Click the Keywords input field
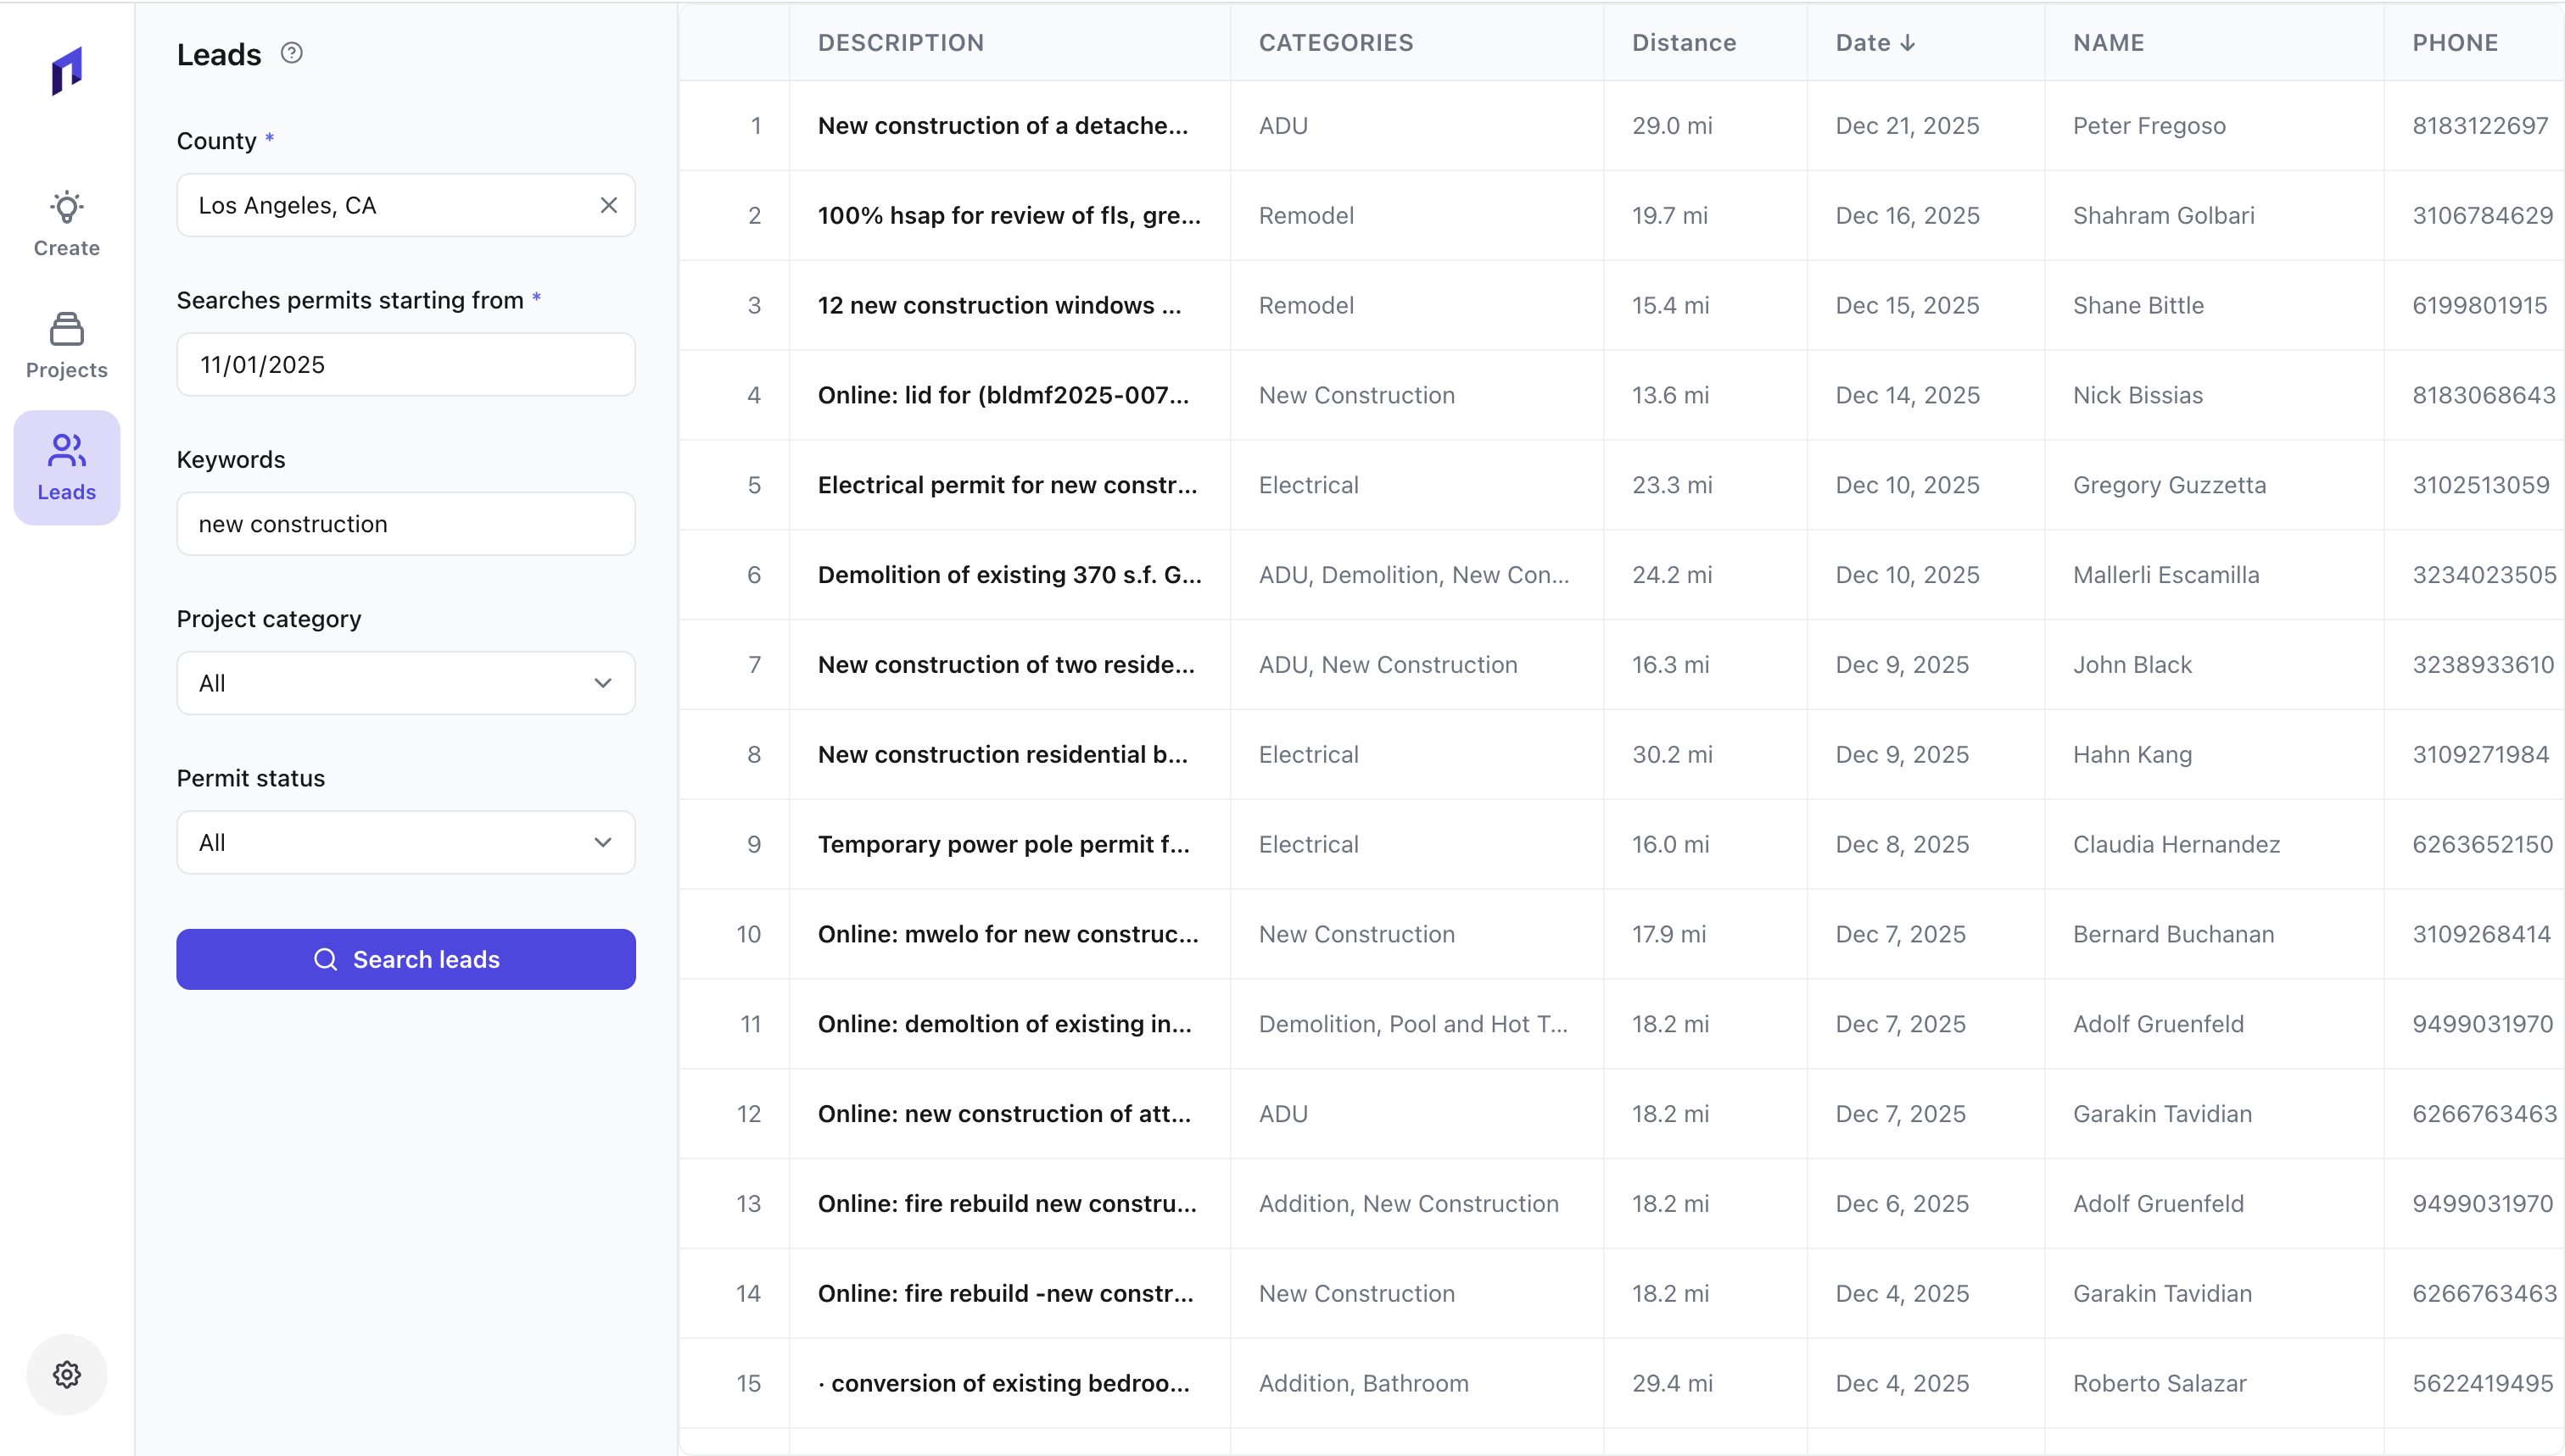 (x=405, y=524)
